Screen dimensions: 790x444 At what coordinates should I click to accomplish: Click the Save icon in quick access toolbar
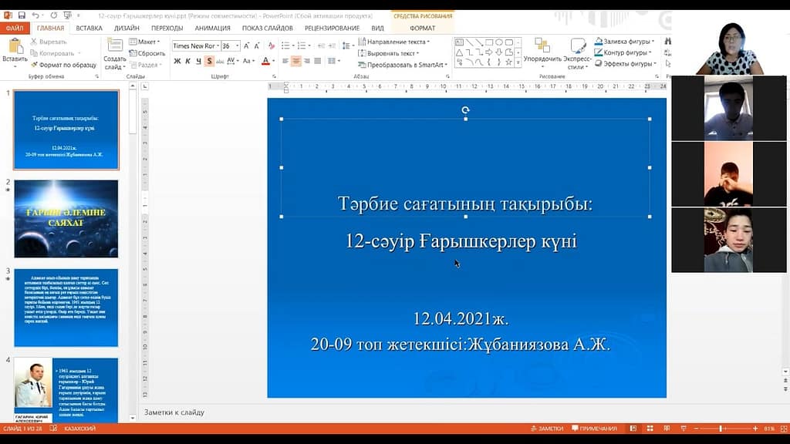coord(21,15)
